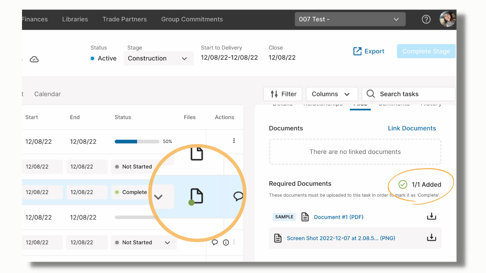Click the cloud sync checkmark icon

point(34,60)
